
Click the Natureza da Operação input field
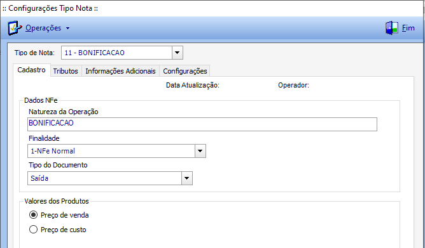(x=202, y=124)
